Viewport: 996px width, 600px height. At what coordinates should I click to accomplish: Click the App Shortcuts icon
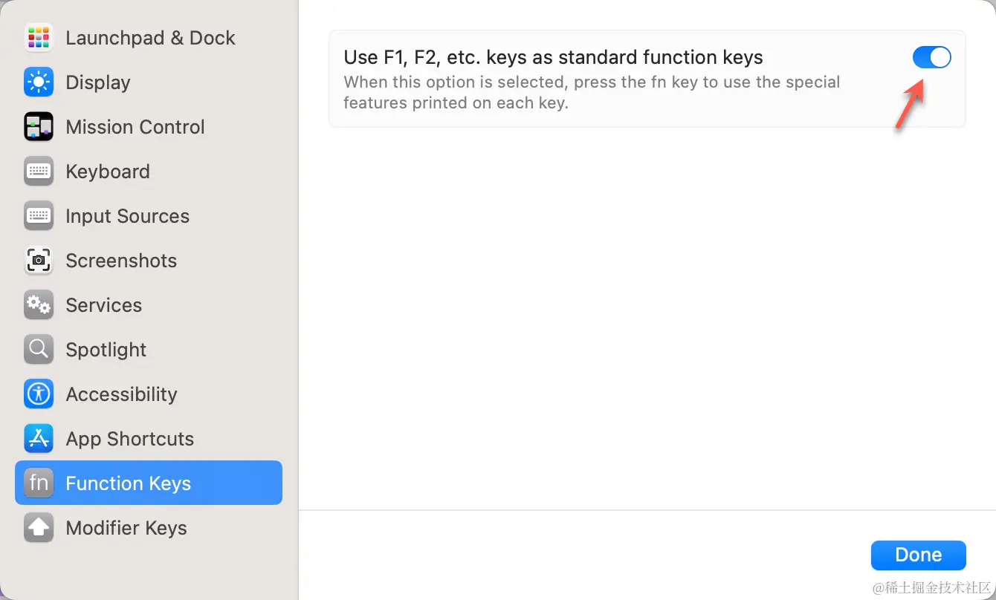[39, 439]
